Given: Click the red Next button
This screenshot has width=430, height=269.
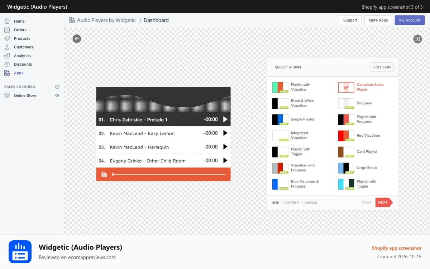Looking at the screenshot, I should tap(384, 202).
